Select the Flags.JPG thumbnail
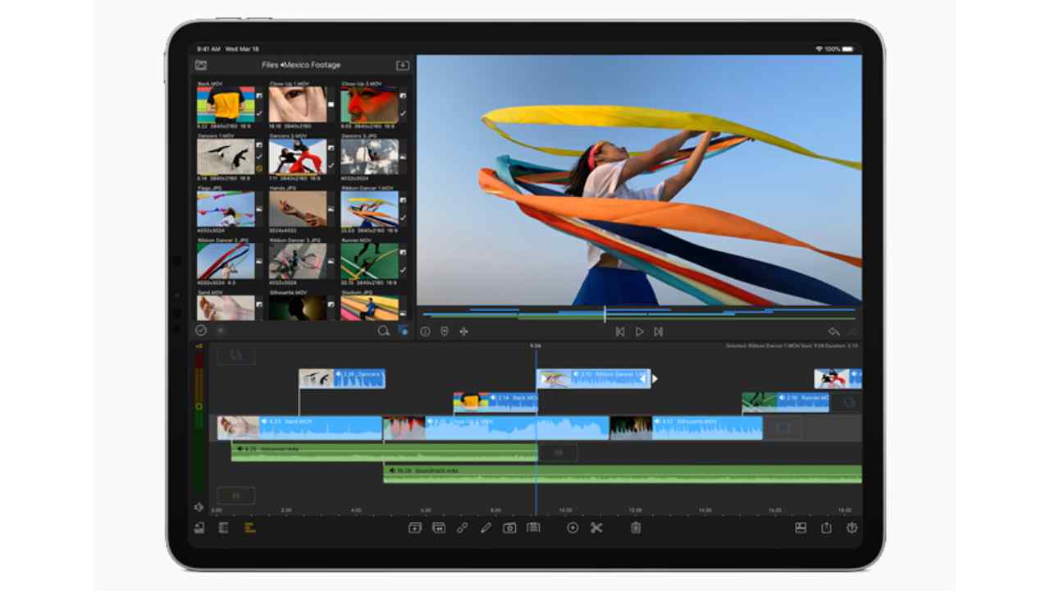The height and width of the screenshot is (591, 1050). pos(226,209)
